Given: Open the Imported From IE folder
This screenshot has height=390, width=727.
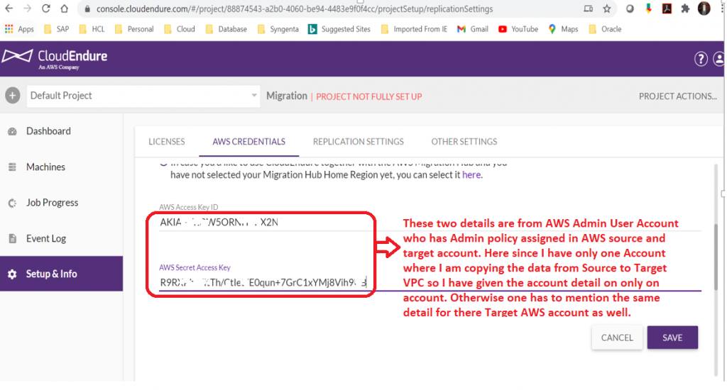Looking at the screenshot, I should point(414,29).
